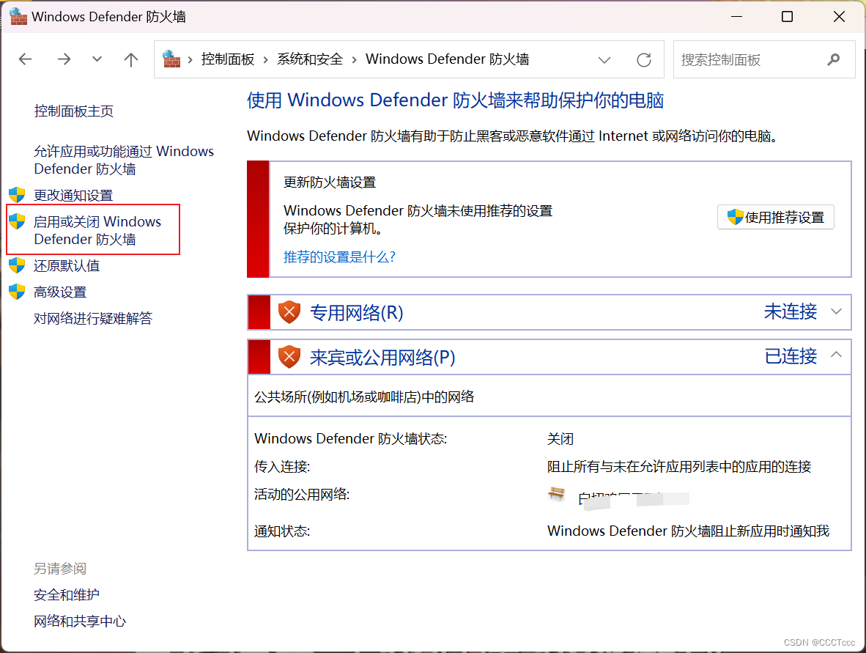Expand 专用网络 section chevron

(836, 311)
